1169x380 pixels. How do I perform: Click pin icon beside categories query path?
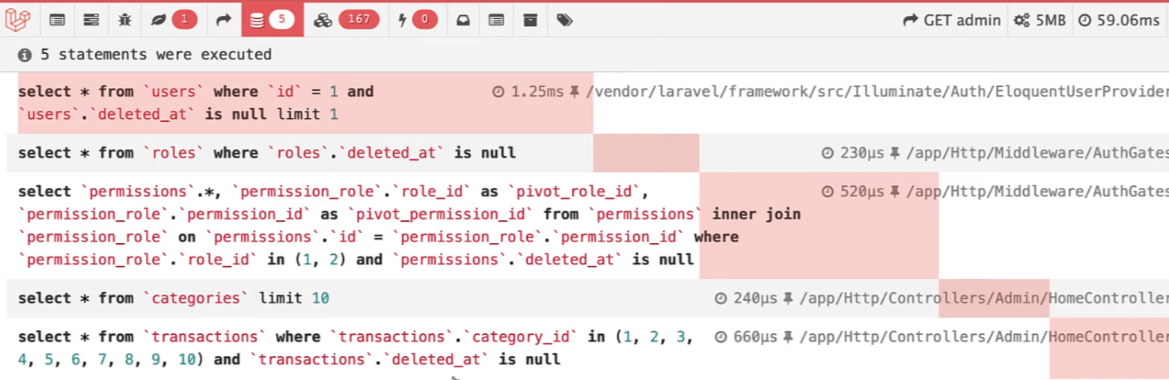[x=788, y=298]
